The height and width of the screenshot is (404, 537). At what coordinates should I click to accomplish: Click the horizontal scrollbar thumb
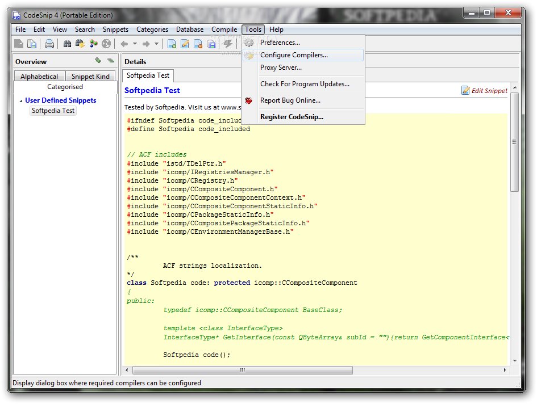pyautogui.click(x=243, y=370)
